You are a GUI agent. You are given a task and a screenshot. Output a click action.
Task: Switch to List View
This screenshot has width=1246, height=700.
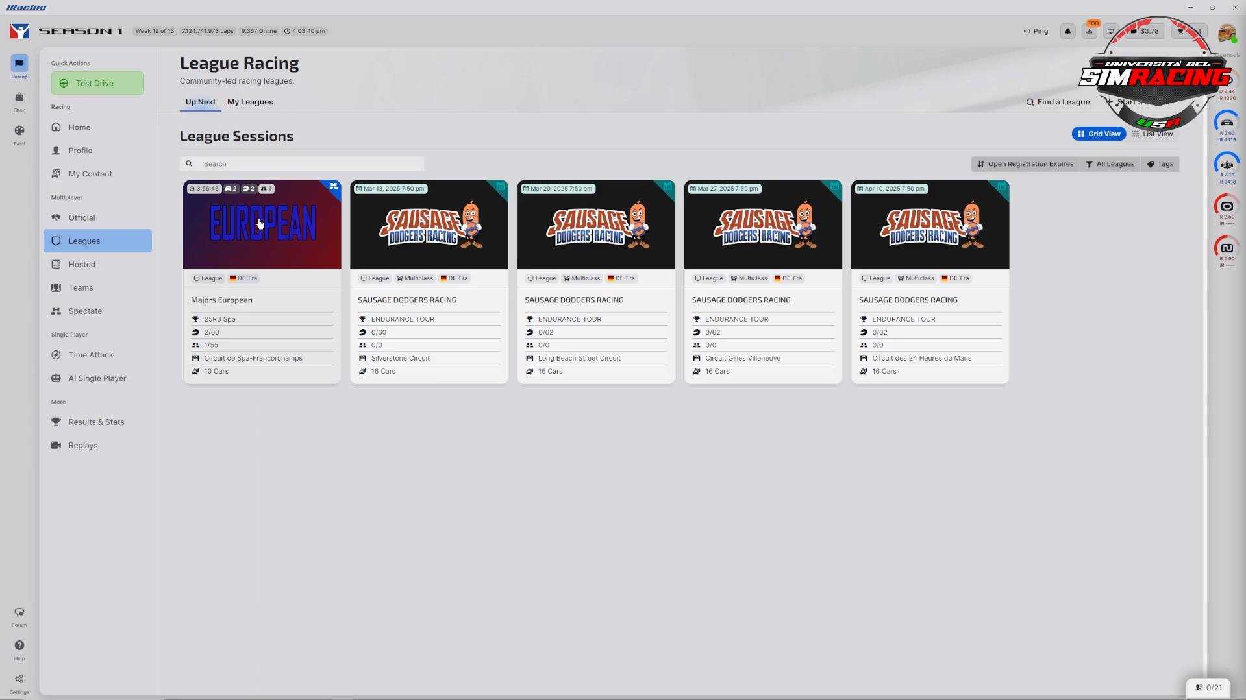(x=1153, y=134)
